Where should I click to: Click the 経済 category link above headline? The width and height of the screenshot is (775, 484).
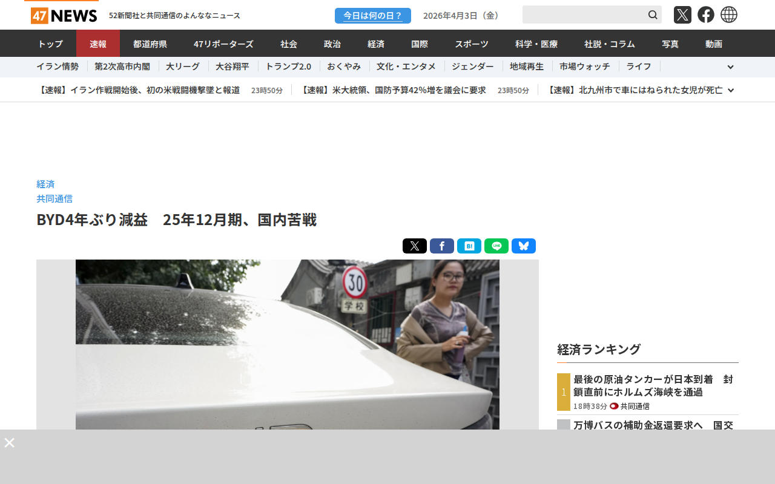(x=45, y=184)
